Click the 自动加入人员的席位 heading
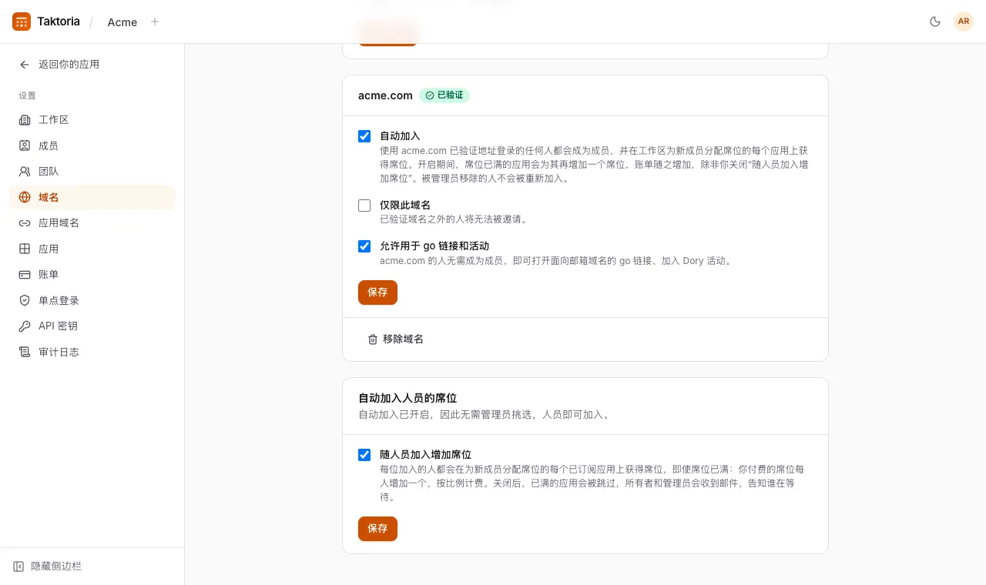The height and width of the screenshot is (585, 986). click(x=407, y=398)
